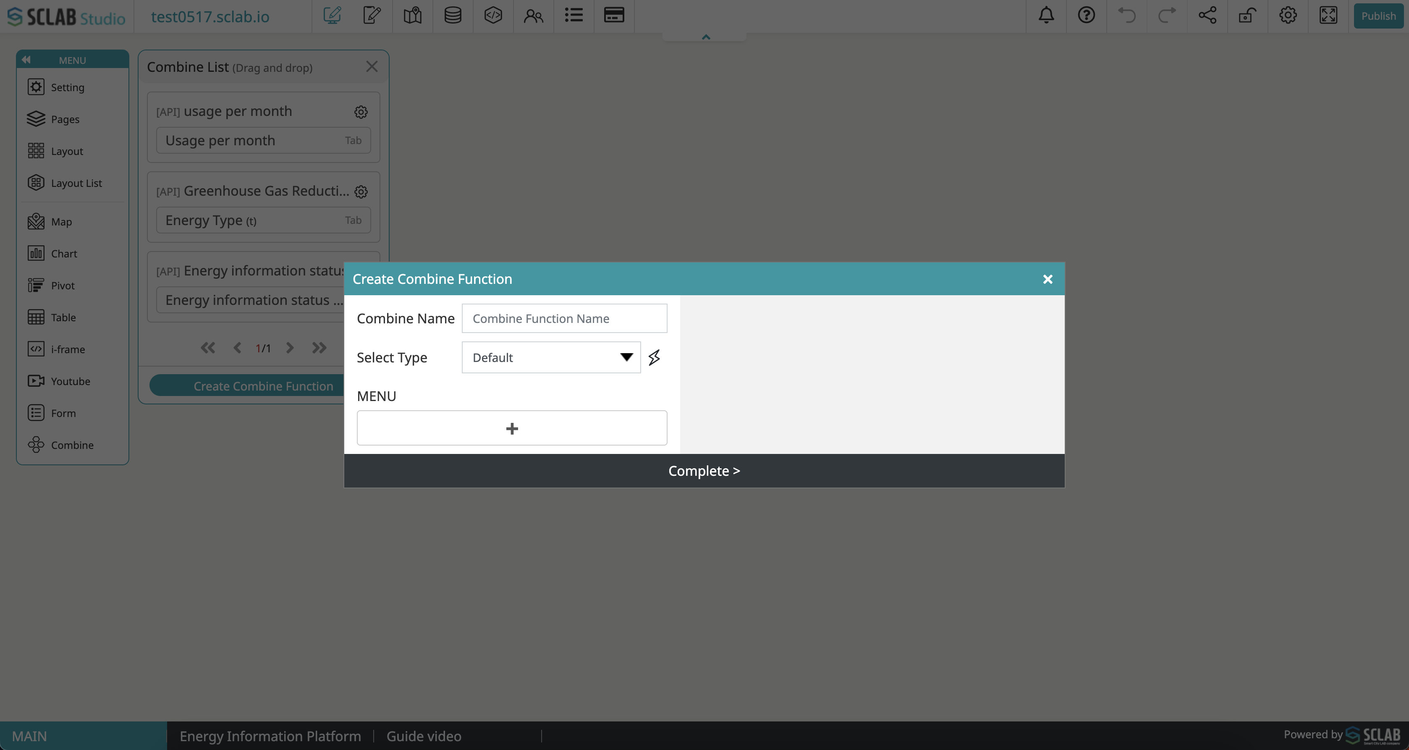
Task: Open the database toolbar icon
Action: (x=453, y=15)
